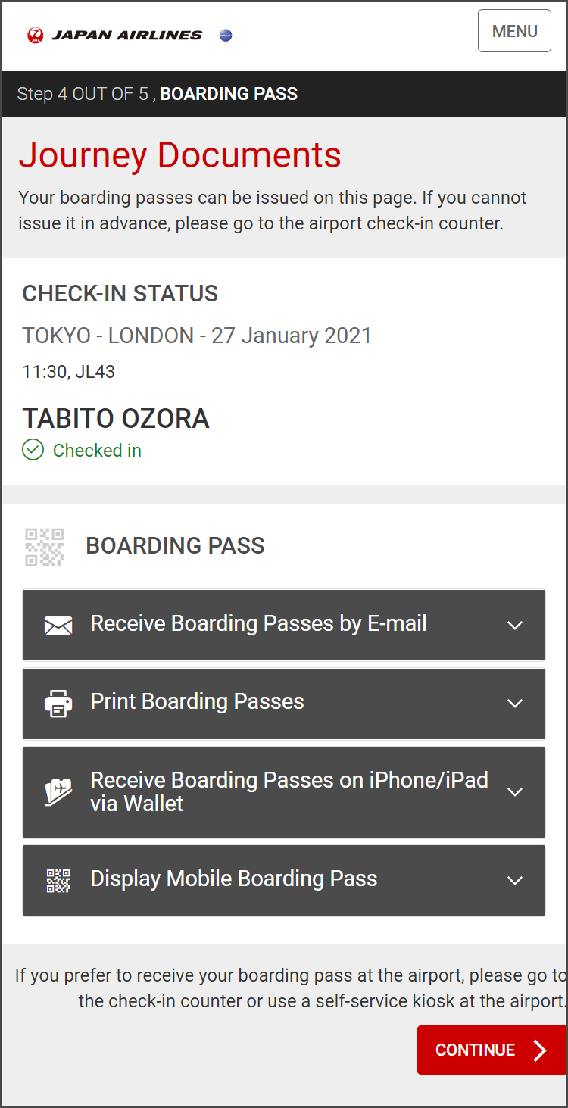Click the QR code icon on Display Mobile option
The image size is (568, 1108).
58,880
